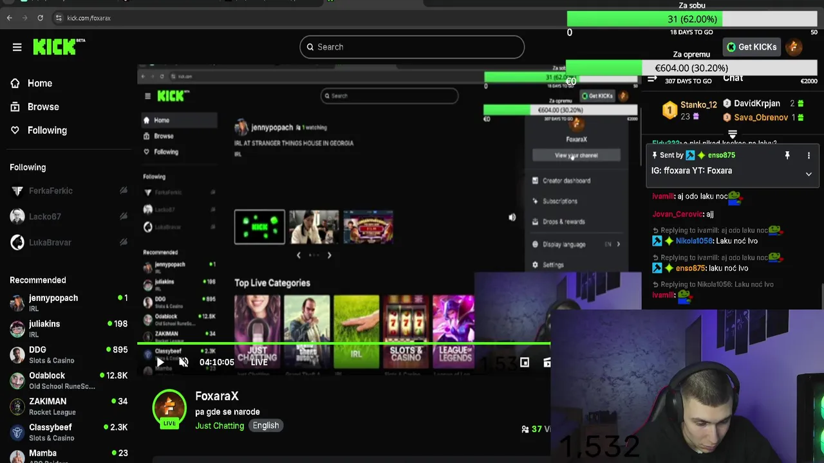Open the site info icon beside kick.com/foxarax

pos(59,18)
